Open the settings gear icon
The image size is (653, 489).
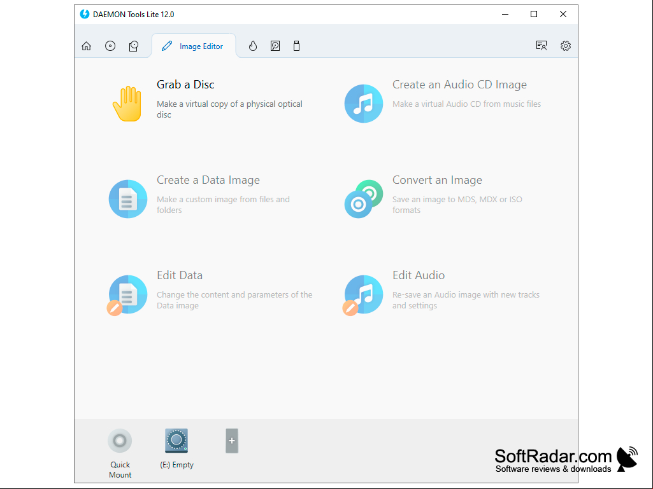[x=565, y=46]
